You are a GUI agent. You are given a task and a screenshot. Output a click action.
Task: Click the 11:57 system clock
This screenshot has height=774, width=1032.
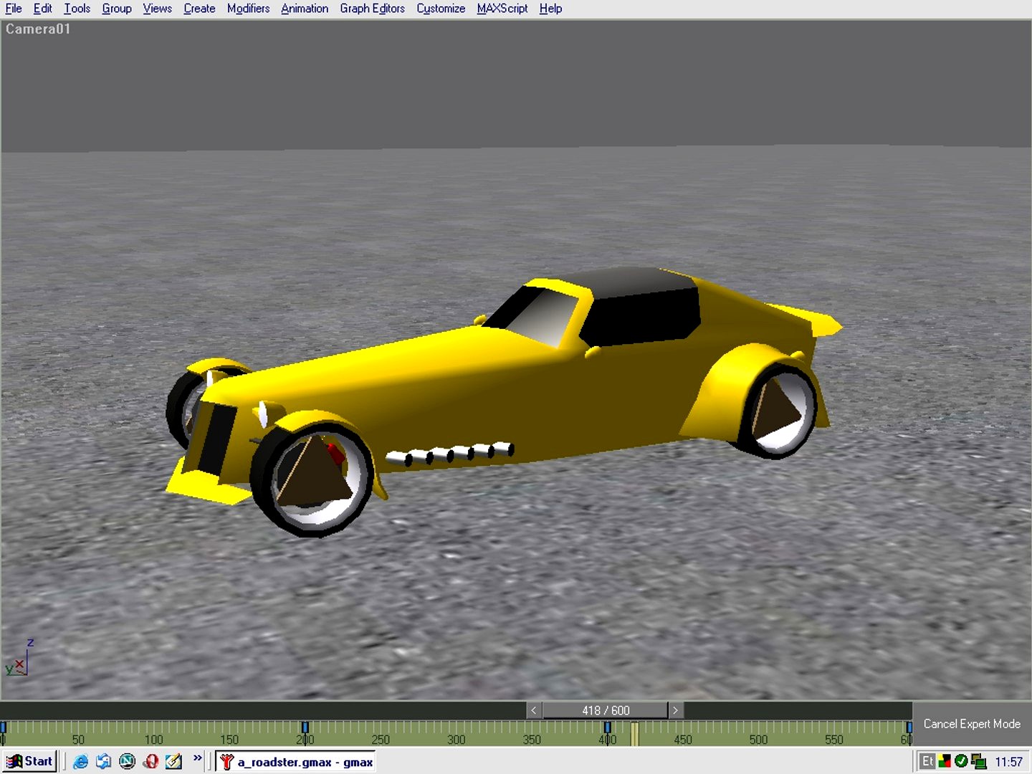pos(1008,762)
